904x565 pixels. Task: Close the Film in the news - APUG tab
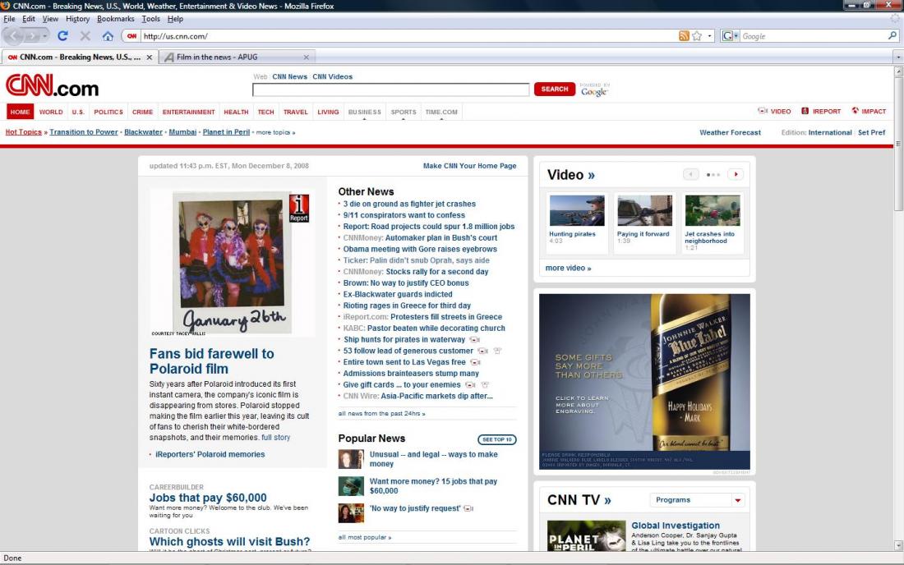[307, 57]
